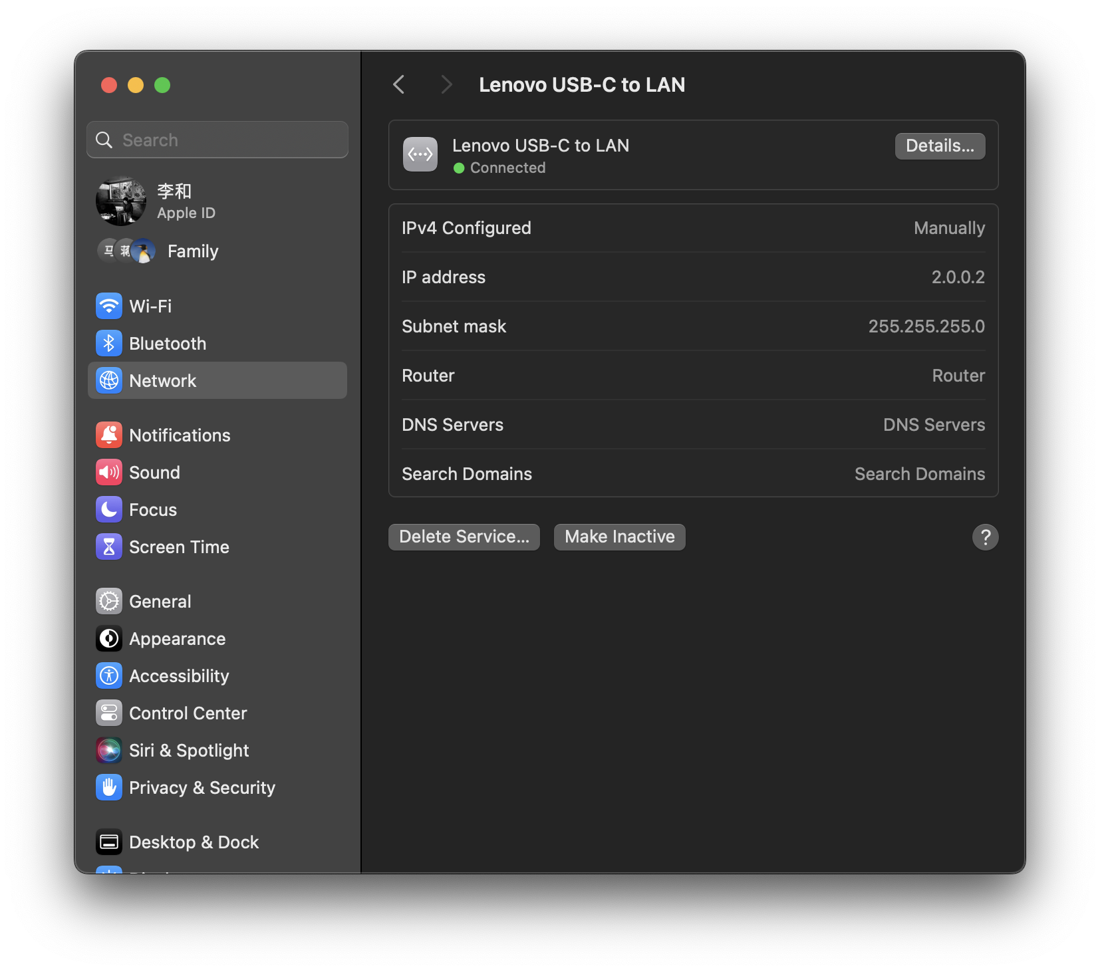Screen dimensions: 1100x972
Task: Go forward with the right chevron
Action: coord(446,84)
